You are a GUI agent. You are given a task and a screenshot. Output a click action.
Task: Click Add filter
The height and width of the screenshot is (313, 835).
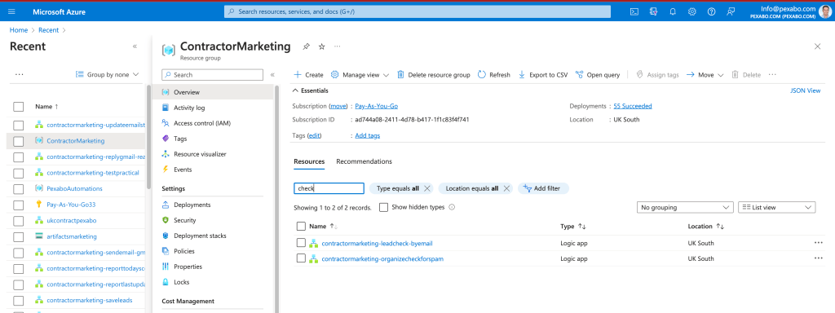tap(544, 188)
